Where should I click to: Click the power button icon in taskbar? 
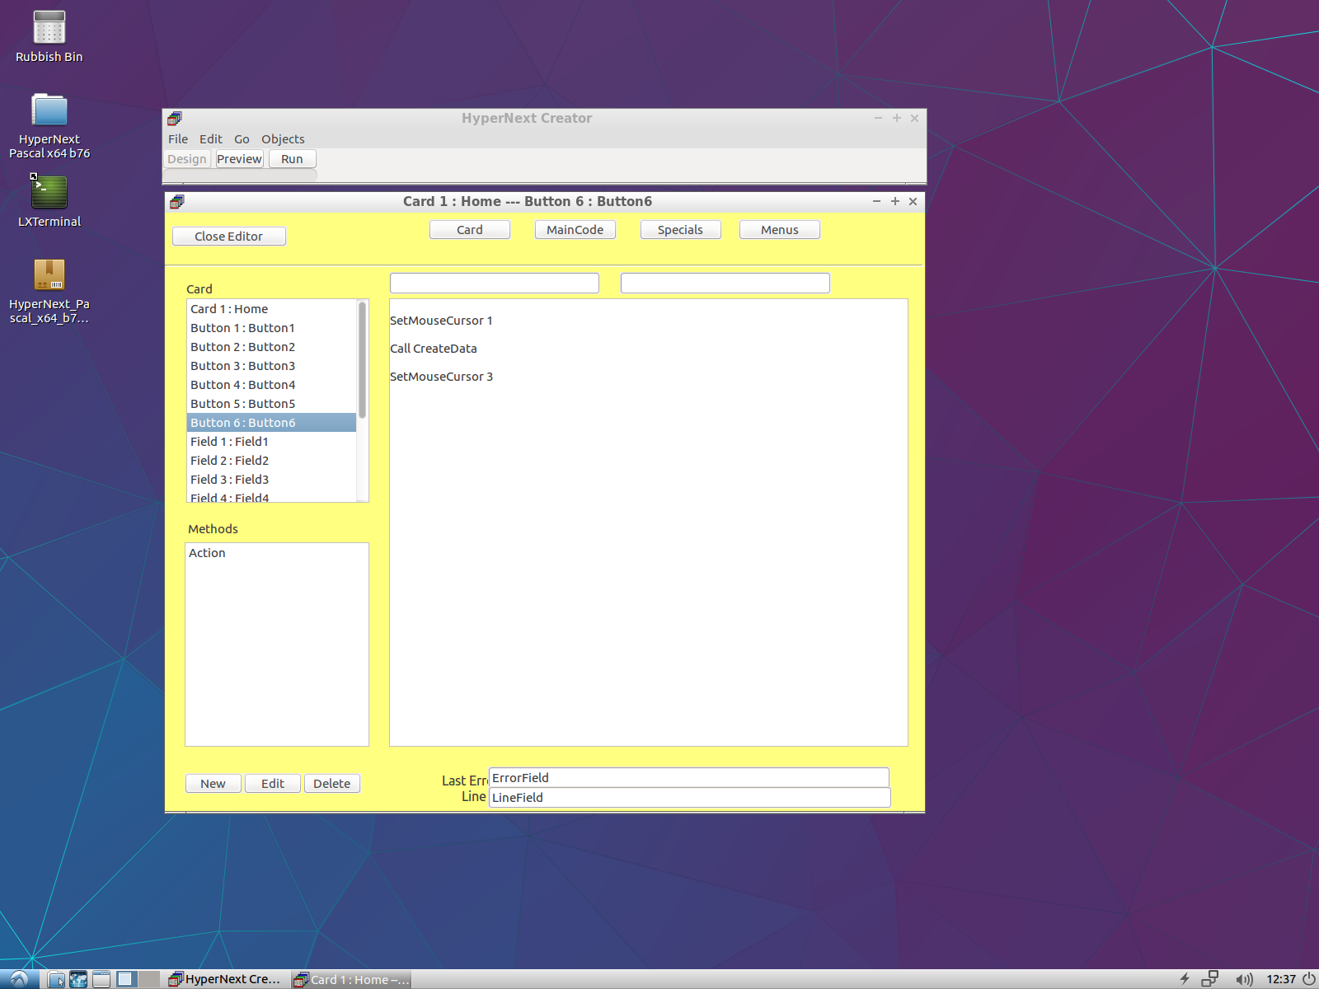pyautogui.click(x=1308, y=979)
